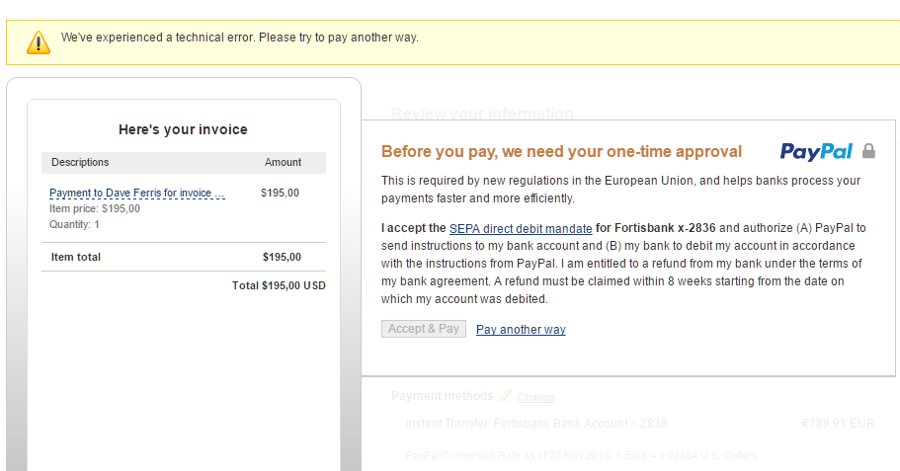Click the Here's your invoice heading
900x471 pixels.
pyautogui.click(x=183, y=129)
